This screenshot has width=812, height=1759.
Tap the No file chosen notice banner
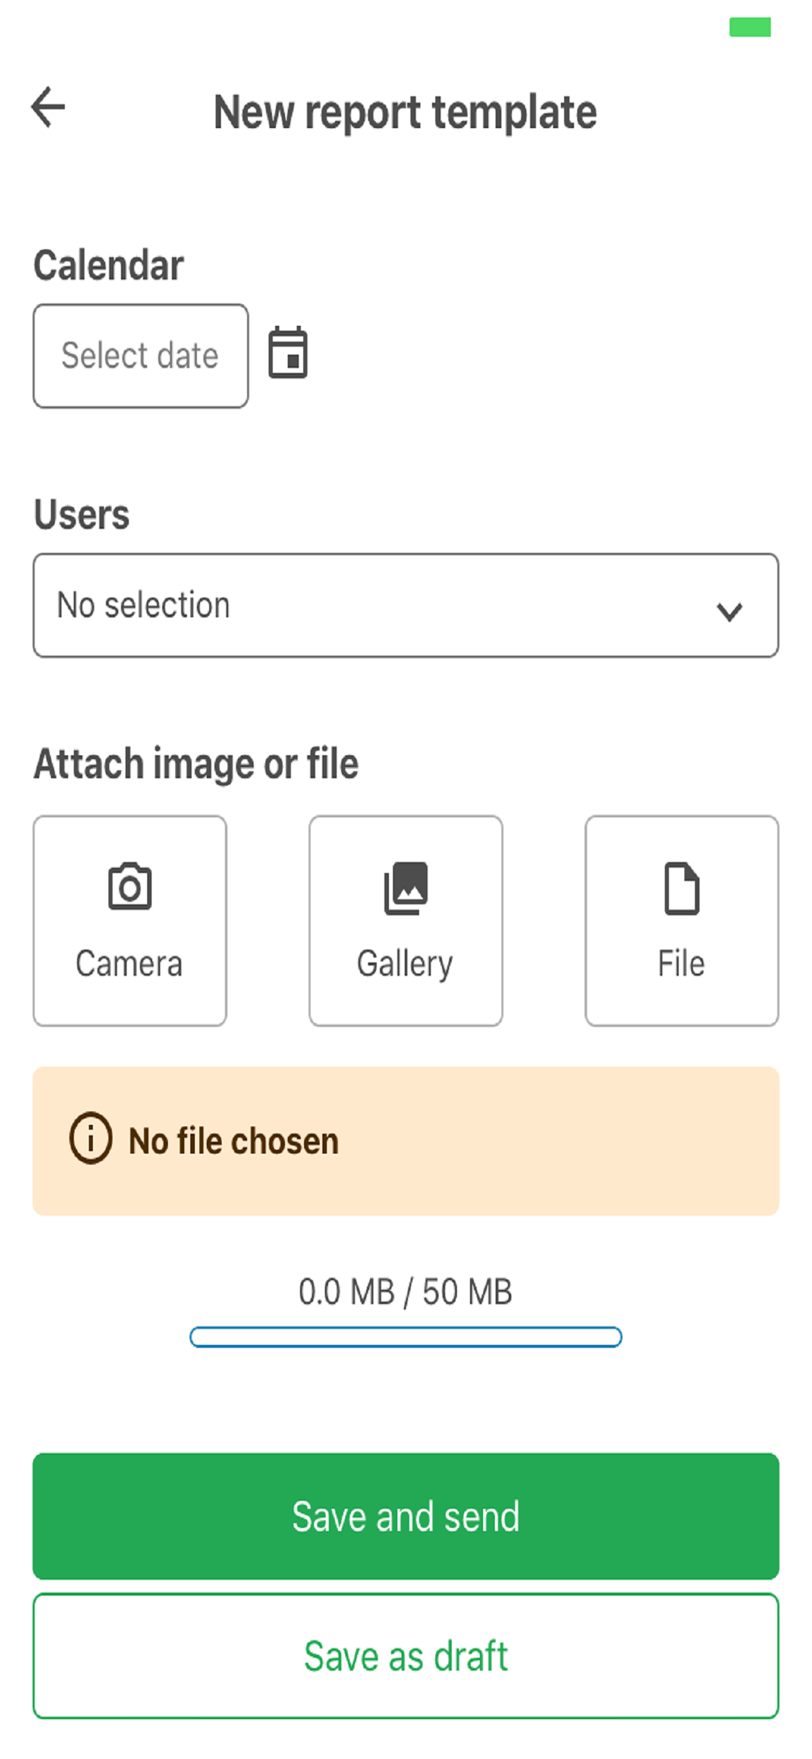(x=406, y=1141)
